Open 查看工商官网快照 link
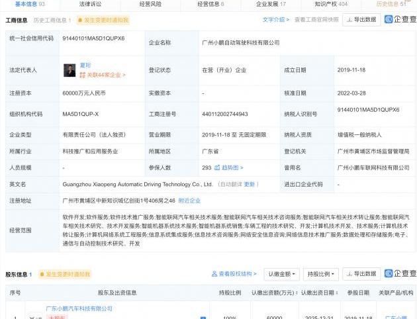 click(316, 20)
